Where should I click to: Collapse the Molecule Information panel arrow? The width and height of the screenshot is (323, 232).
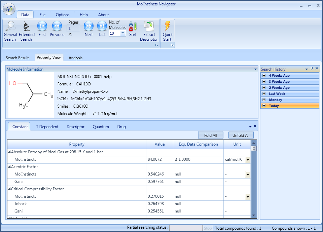click(x=255, y=69)
